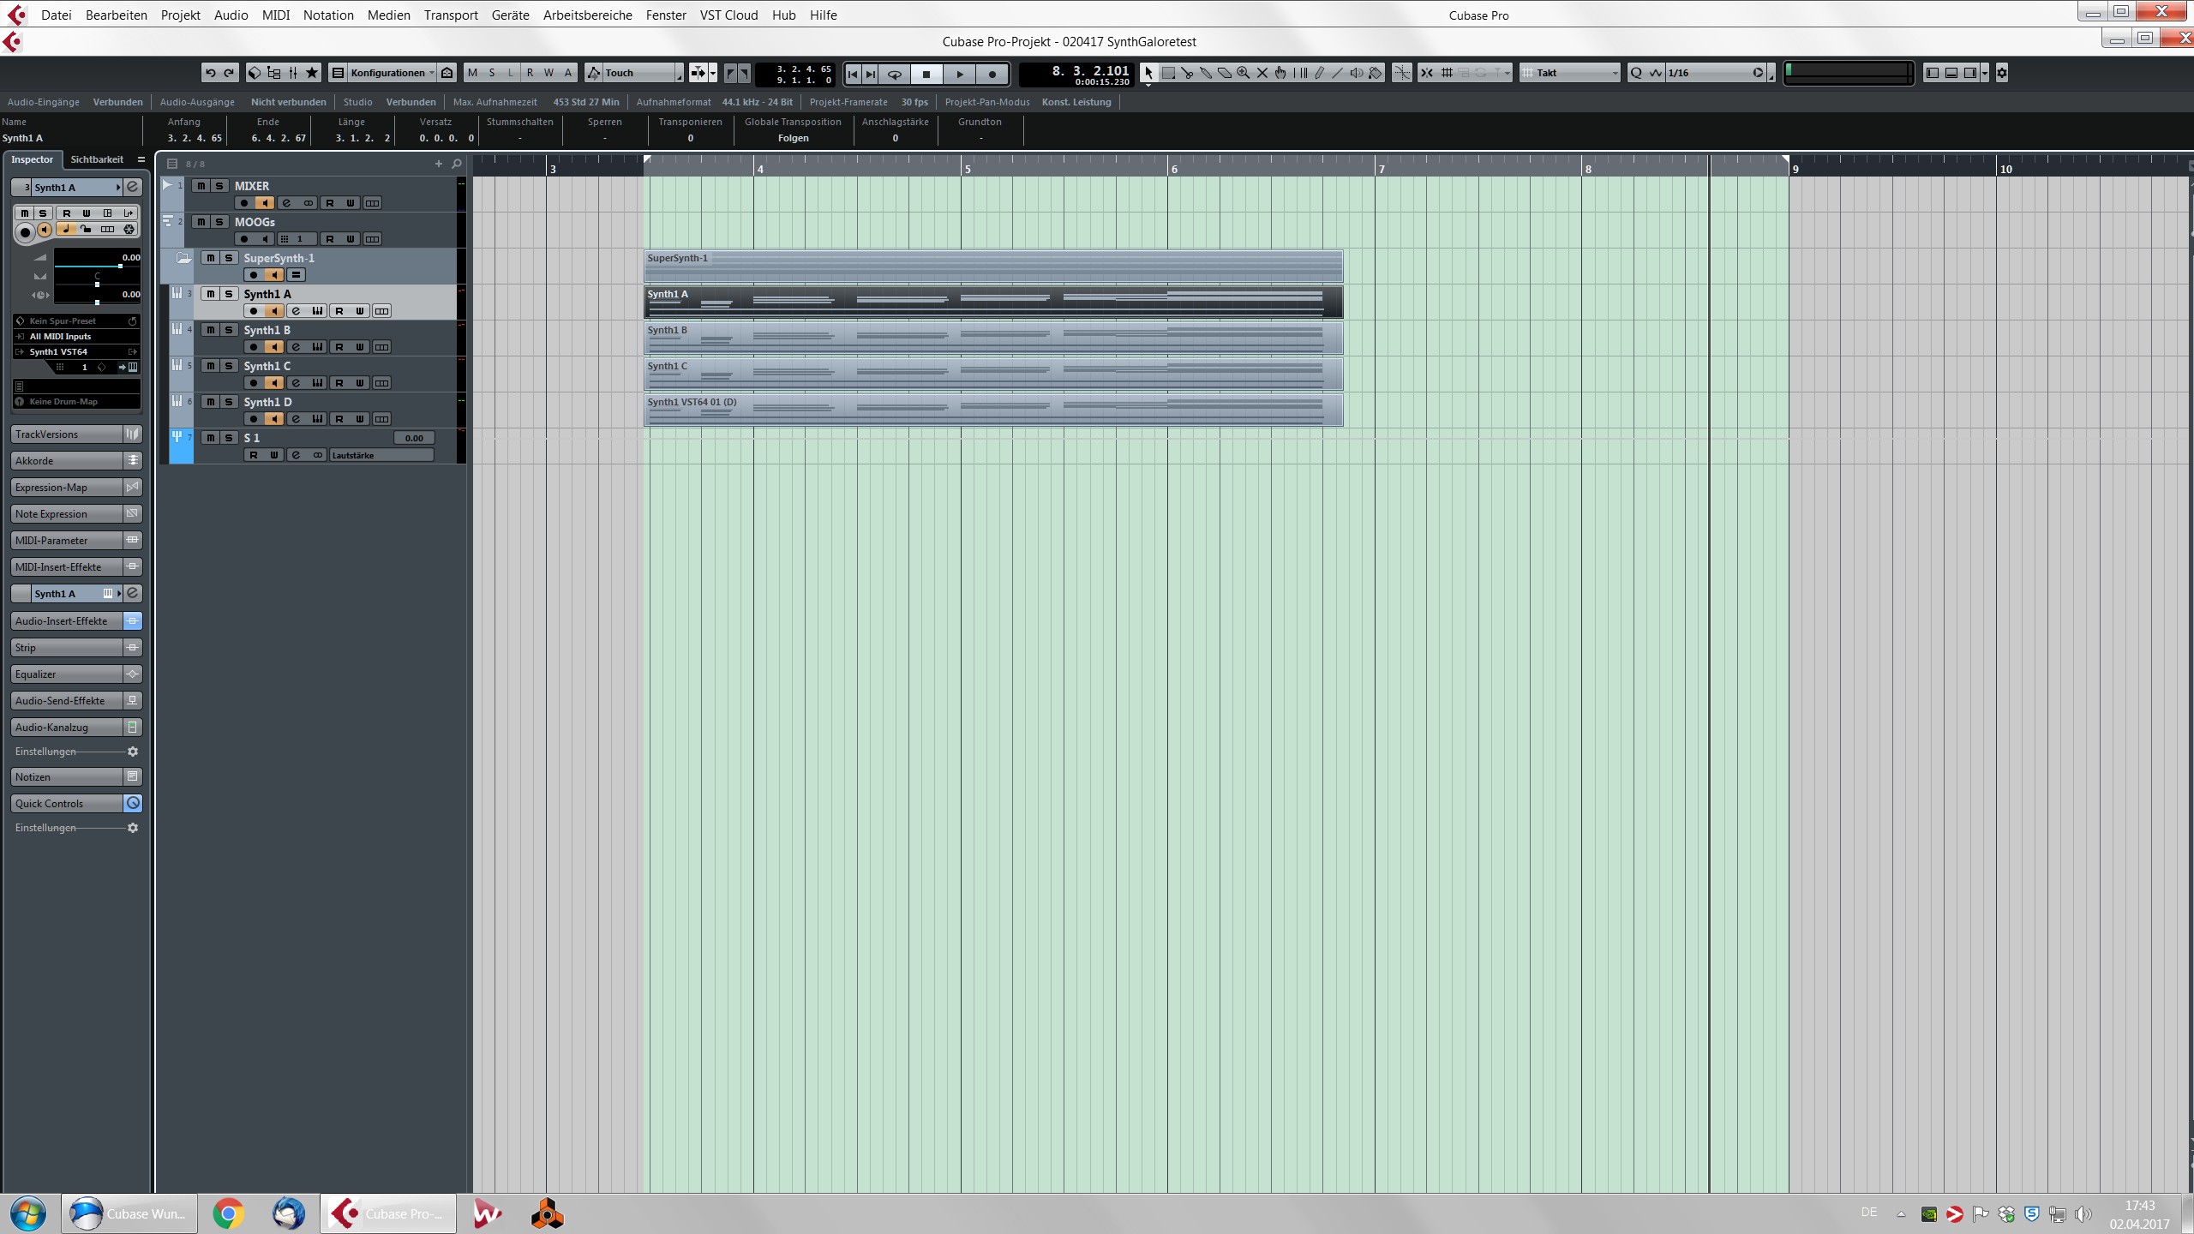Toggle record enable on Synth1 D
Image resolution: width=2194 pixels, height=1234 pixels.
[x=253, y=419]
